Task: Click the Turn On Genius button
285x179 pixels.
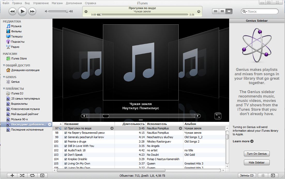Action: pyautogui.click(x=257, y=154)
